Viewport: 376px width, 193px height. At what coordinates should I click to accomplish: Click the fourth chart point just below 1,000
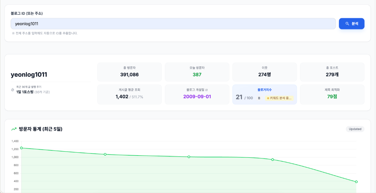[x=272, y=160]
